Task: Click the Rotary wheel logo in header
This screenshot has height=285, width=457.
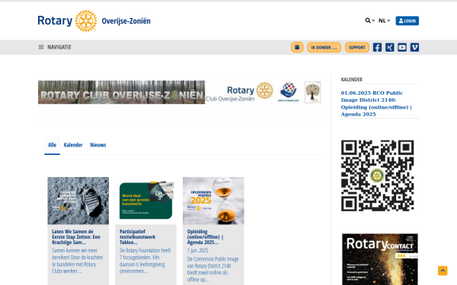Action: pyautogui.click(x=86, y=21)
